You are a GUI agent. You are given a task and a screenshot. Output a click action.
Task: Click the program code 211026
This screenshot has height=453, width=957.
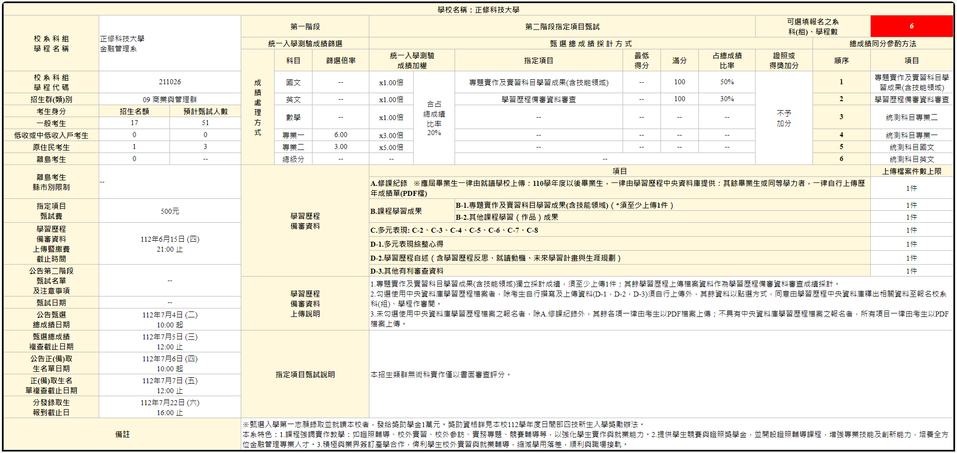pos(169,82)
